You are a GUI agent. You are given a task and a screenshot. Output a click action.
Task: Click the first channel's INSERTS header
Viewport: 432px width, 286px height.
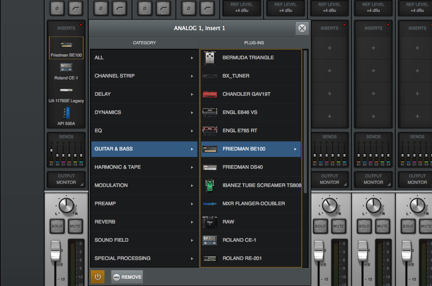click(x=66, y=28)
